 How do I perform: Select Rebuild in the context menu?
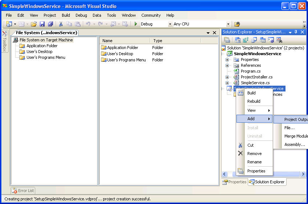tap(254, 101)
